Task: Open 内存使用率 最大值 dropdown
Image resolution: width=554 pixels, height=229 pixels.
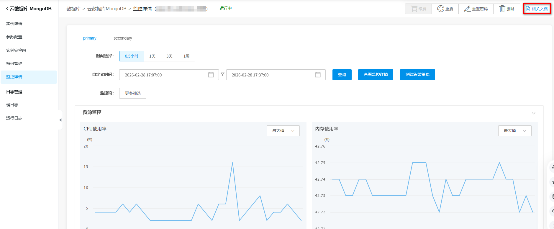Action: pos(514,131)
